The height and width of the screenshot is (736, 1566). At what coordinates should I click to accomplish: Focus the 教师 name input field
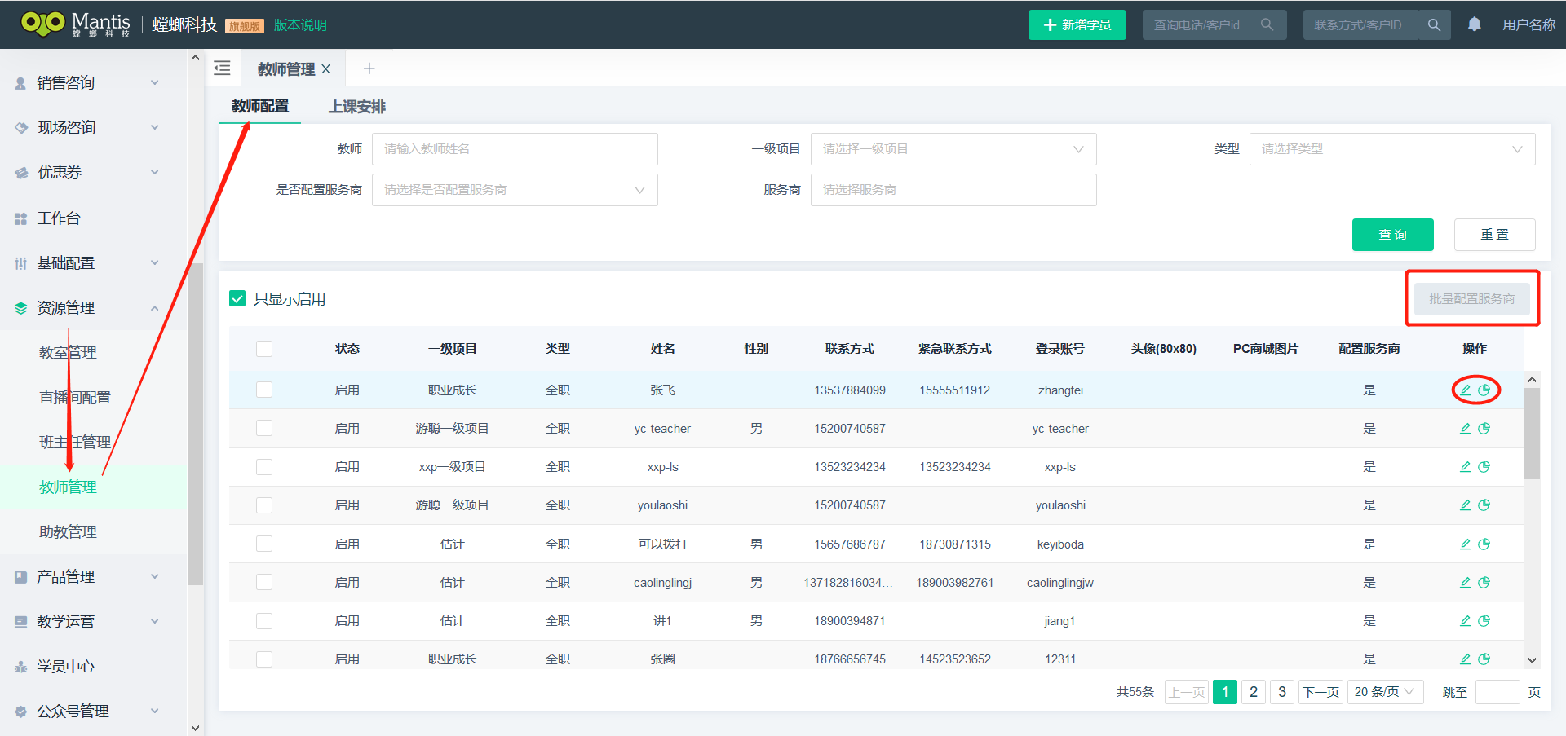[x=515, y=149]
